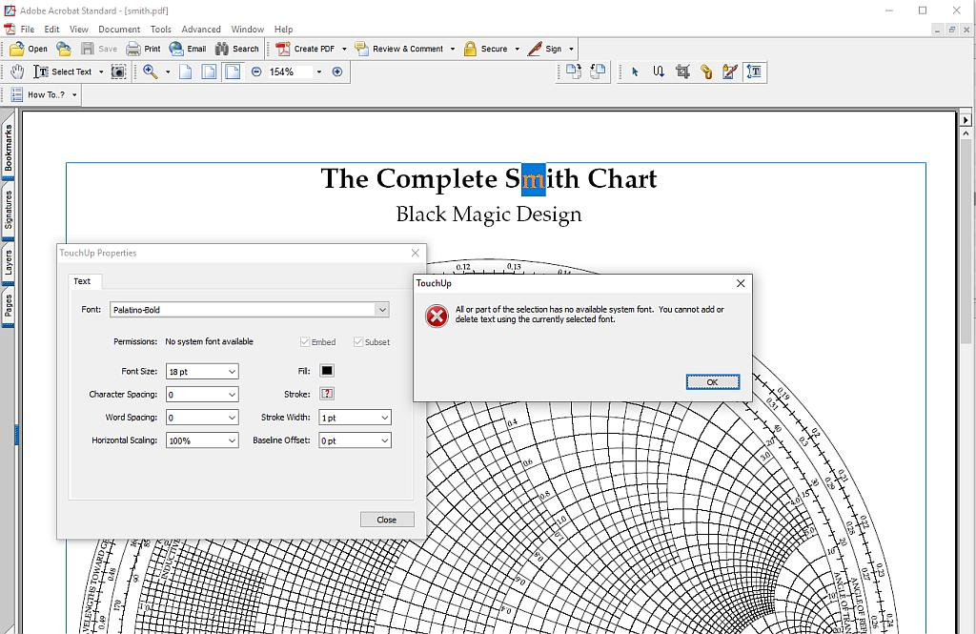Set view to Fit Page icon
Screen dimensions: 976x634
209,72
